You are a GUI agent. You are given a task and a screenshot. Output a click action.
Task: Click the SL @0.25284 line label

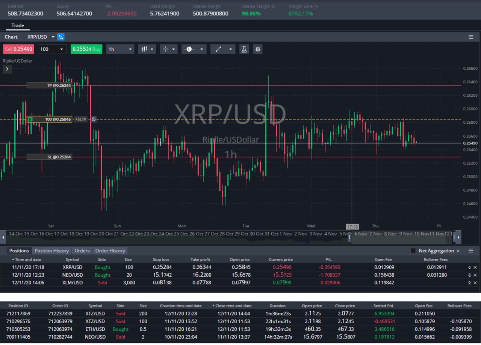point(49,157)
